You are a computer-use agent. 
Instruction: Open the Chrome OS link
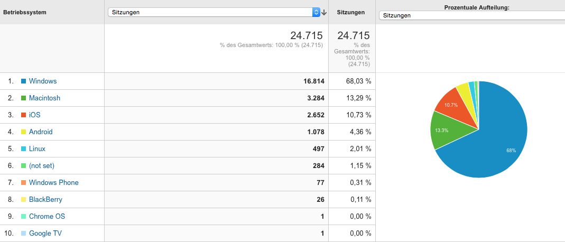point(47,217)
